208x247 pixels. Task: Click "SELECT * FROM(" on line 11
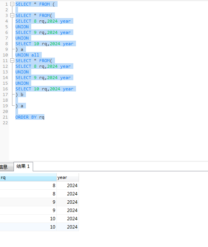(34, 61)
